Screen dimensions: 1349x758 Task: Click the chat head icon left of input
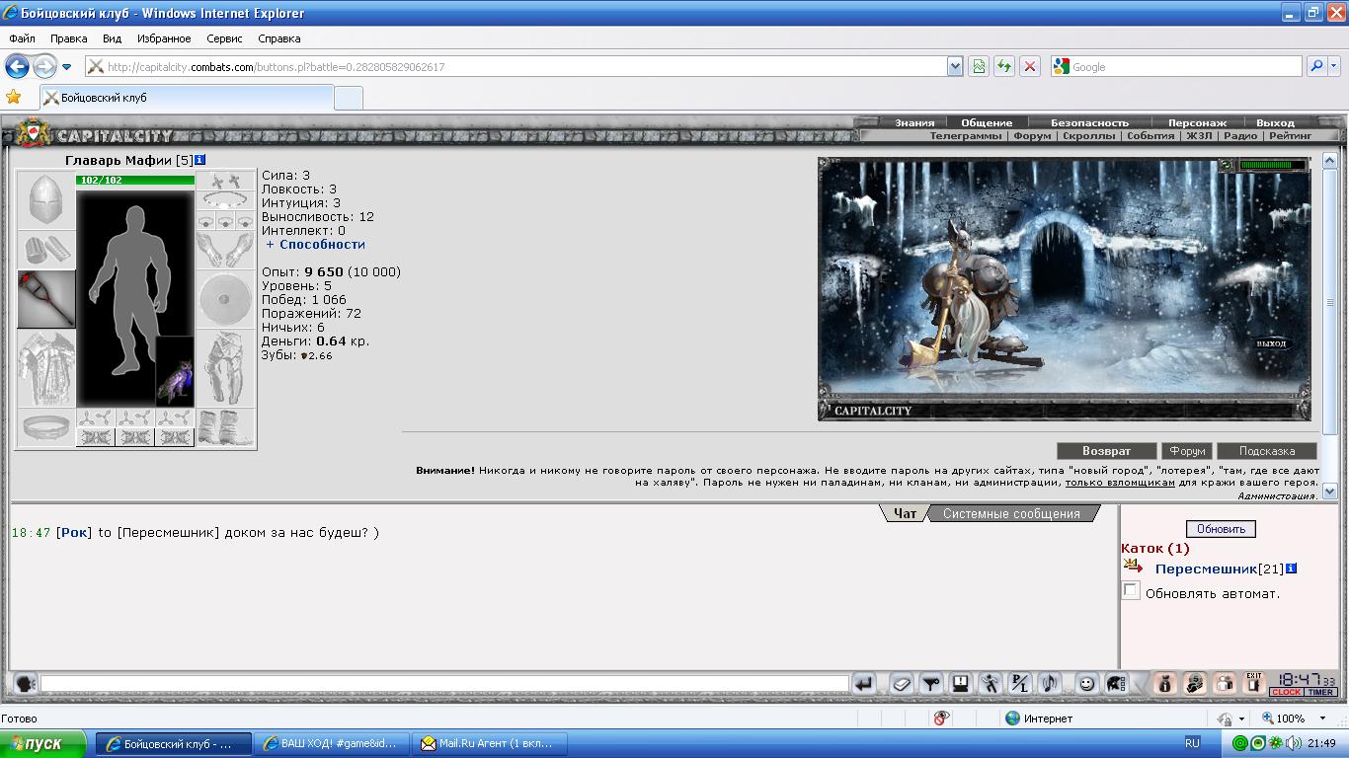pos(25,683)
